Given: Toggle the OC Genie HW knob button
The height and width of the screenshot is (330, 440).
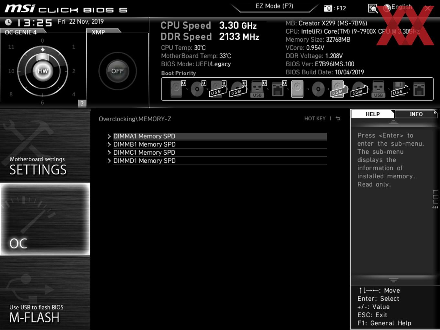Looking at the screenshot, I should click(x=42, y=71).
